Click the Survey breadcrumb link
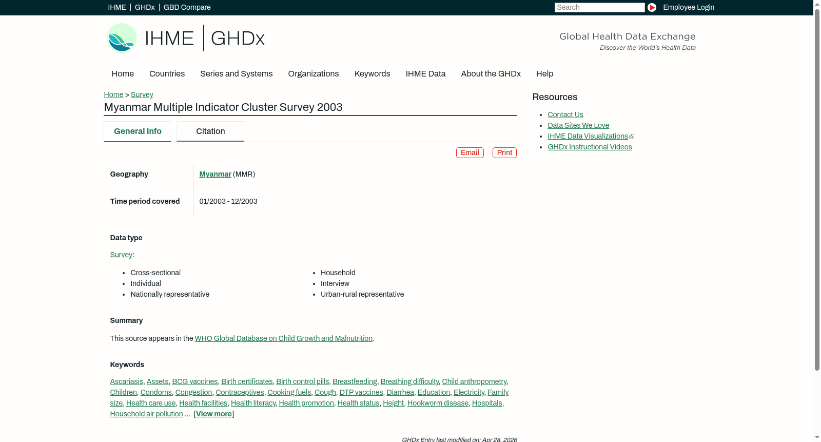Image resolution: width=821 pixels, height=442 pixels. click(x=142, y=94)
